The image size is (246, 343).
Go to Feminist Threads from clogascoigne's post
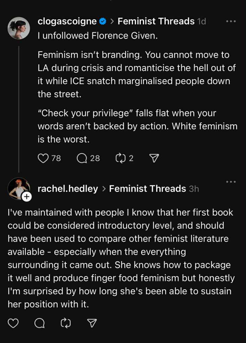point(156,21)
